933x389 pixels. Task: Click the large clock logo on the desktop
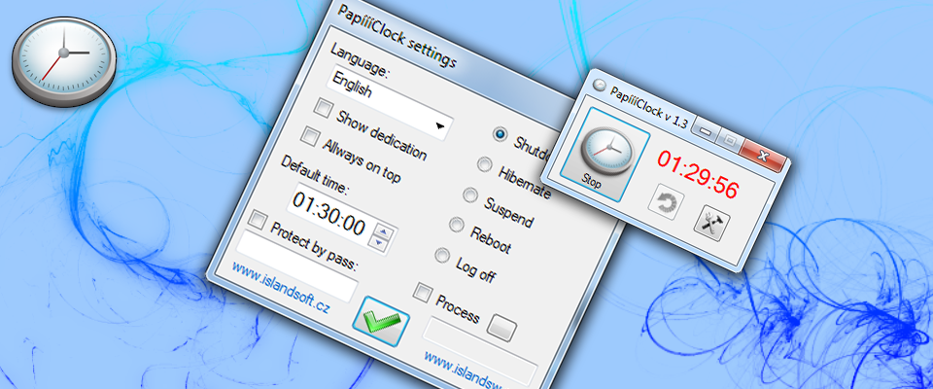[64, 61]
